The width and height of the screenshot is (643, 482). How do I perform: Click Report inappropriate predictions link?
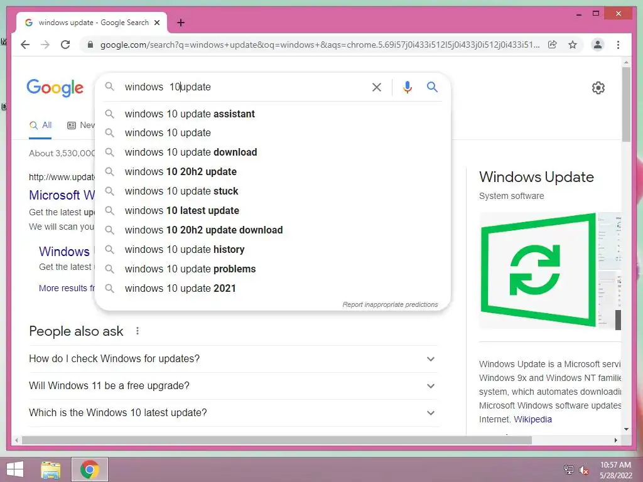click(390, 304)
